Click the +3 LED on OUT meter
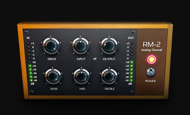This screenshot has height=115, width=190. pyautogui.click(x=132, y=44)
